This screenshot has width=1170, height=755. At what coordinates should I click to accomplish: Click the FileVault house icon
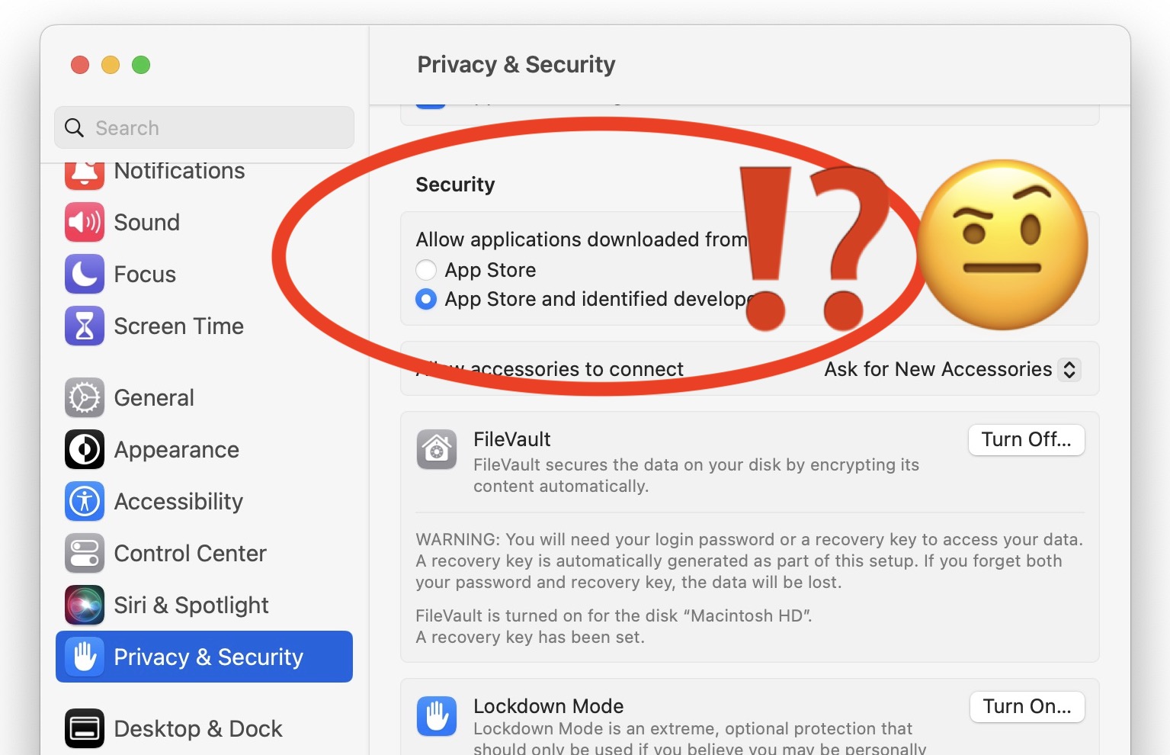point(437,449)
